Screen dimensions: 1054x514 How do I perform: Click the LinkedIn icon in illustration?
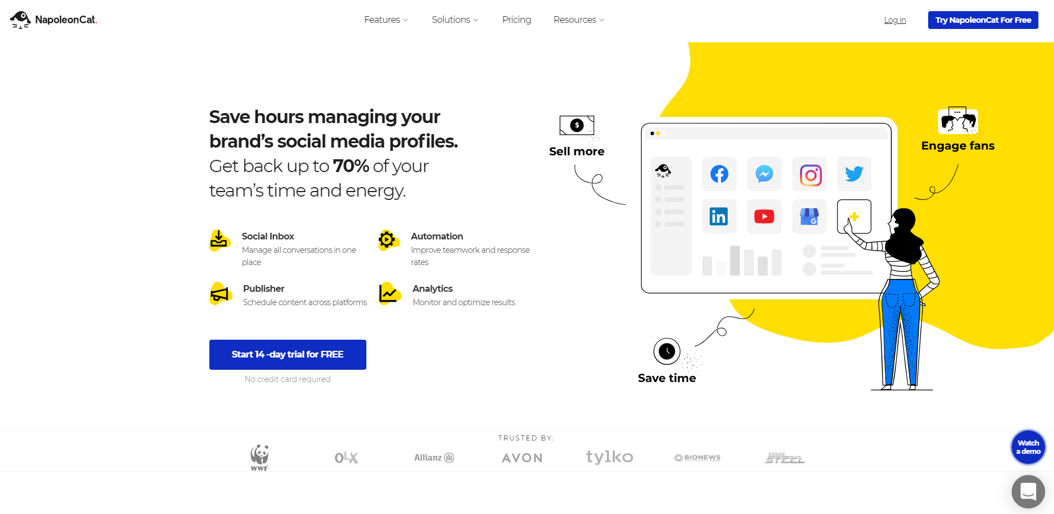(719, 216)
